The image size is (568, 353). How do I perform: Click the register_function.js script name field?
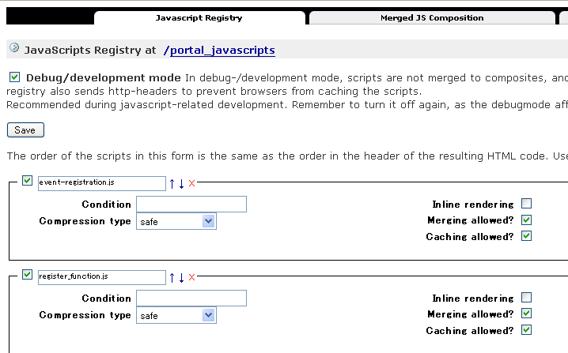coord(102,277)
